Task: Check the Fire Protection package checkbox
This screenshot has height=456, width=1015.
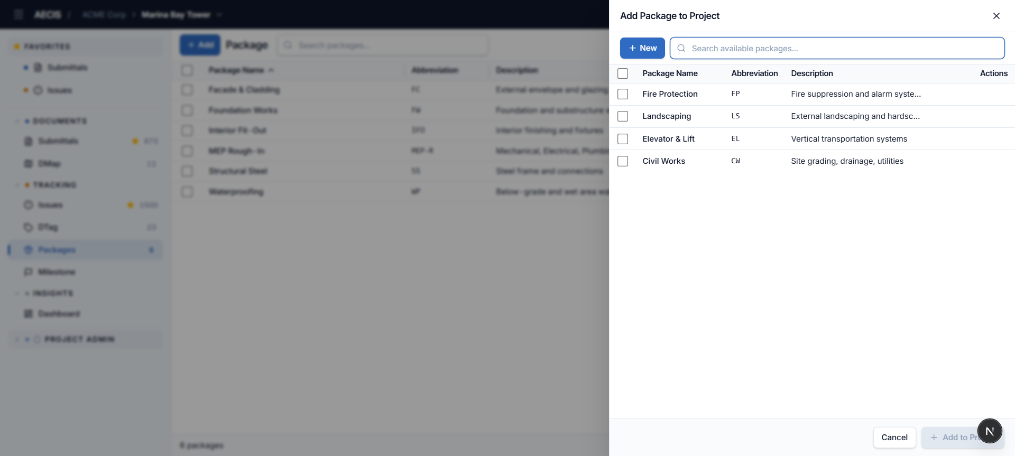Action: (623, 94)
